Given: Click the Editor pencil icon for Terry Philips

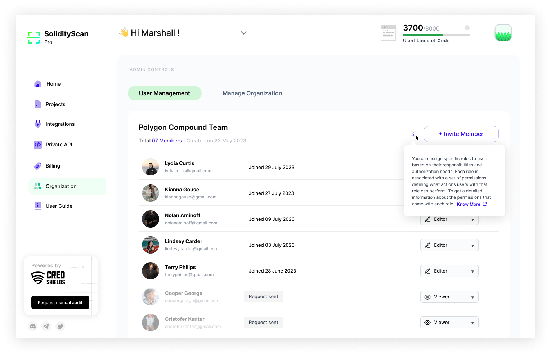Looking at the screenshot, I should pyautogui.click(x=427, y=271).
